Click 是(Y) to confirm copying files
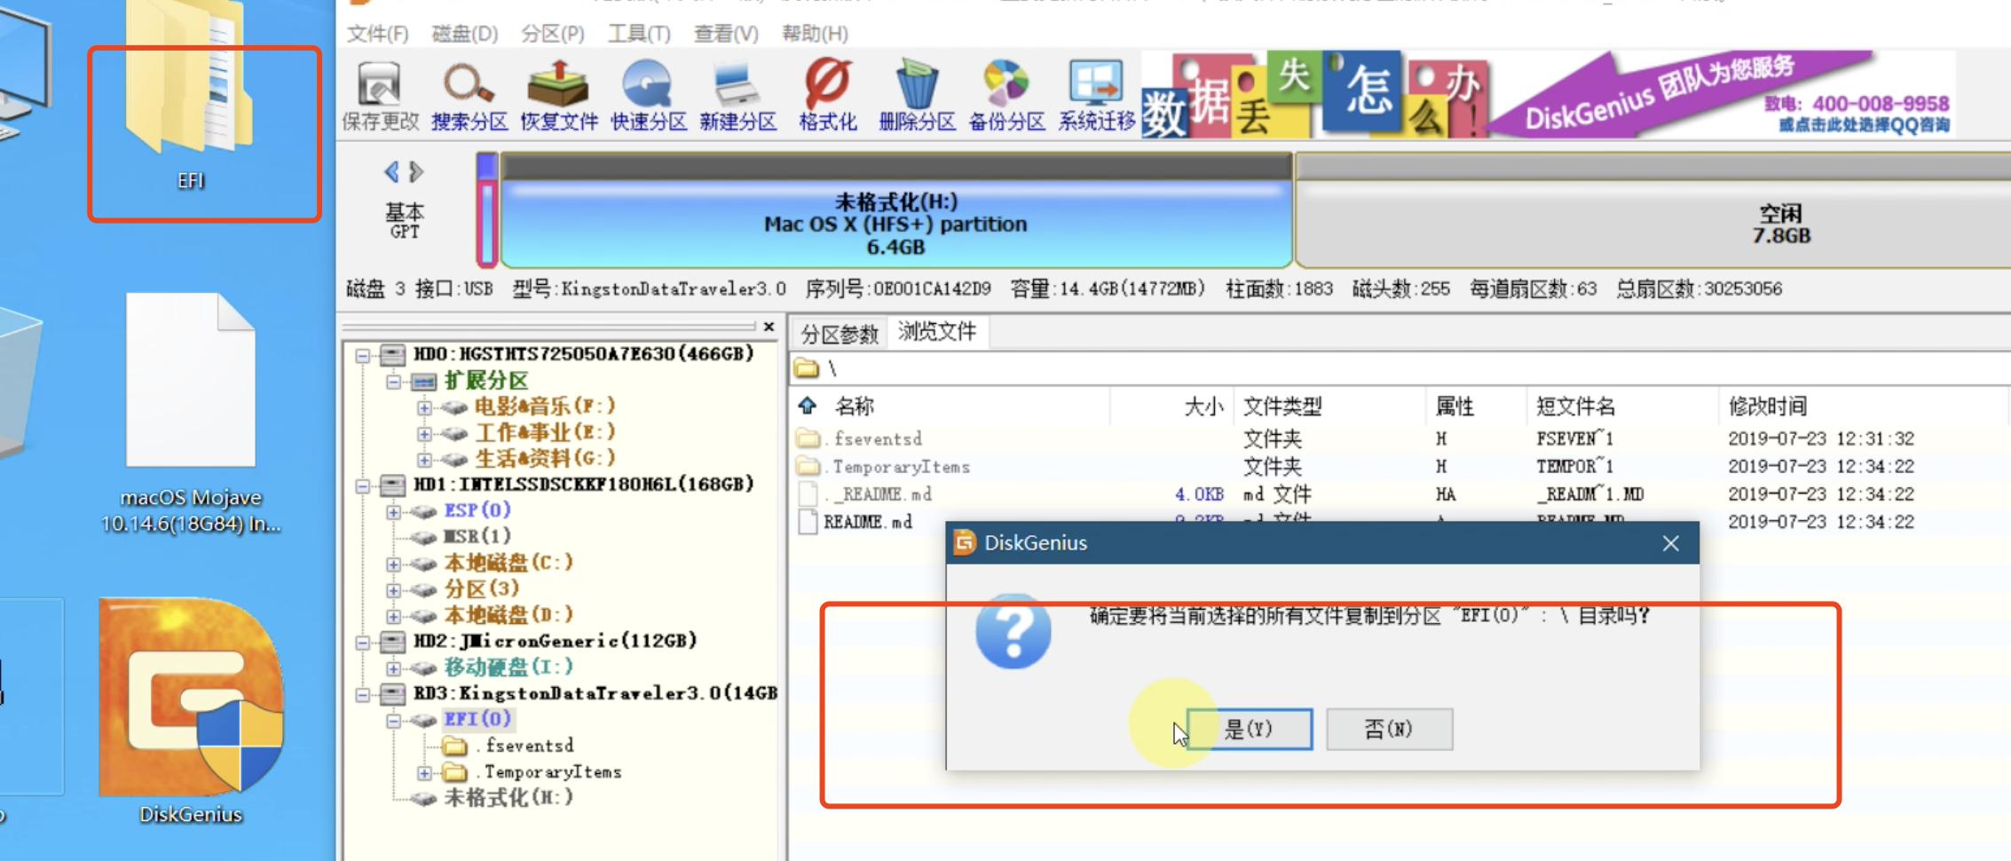The image size is (2011, 861). 1249,729
